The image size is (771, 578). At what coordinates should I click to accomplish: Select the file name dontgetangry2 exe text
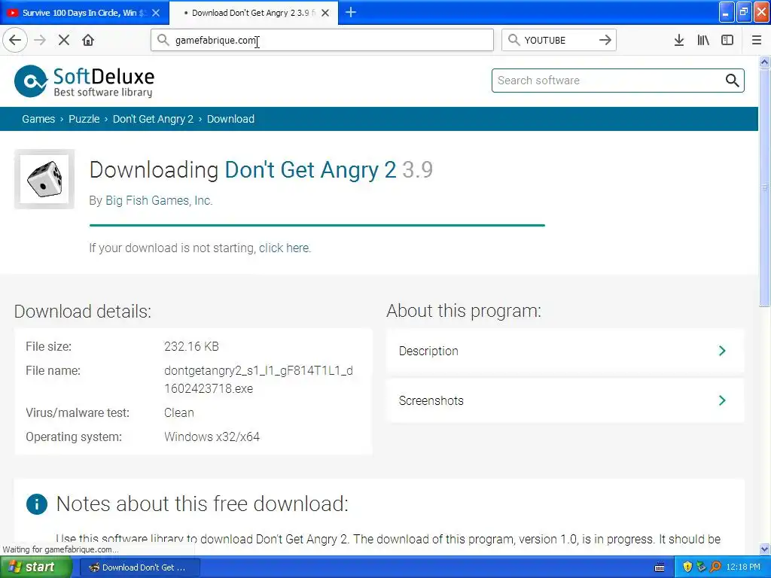coord(259,379)
